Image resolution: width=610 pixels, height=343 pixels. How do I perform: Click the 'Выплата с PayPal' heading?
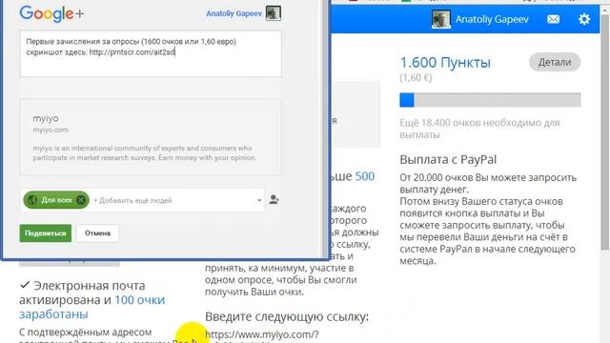point(448,159)
